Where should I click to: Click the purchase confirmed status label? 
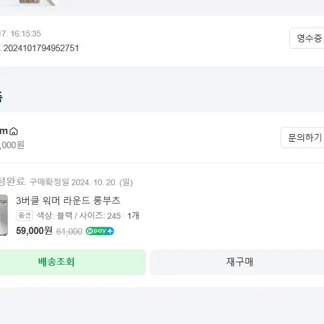[12, 182]
